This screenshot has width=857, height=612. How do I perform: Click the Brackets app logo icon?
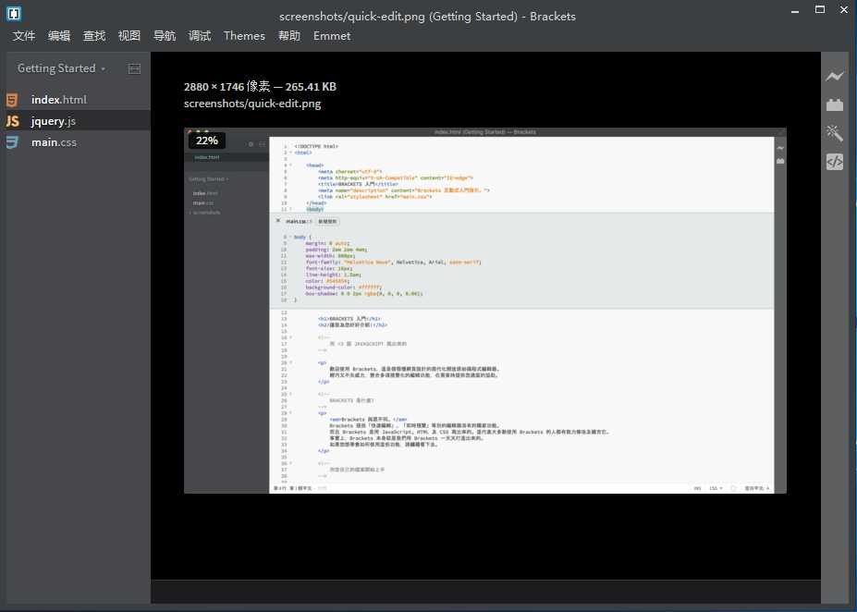pos(14,14)
